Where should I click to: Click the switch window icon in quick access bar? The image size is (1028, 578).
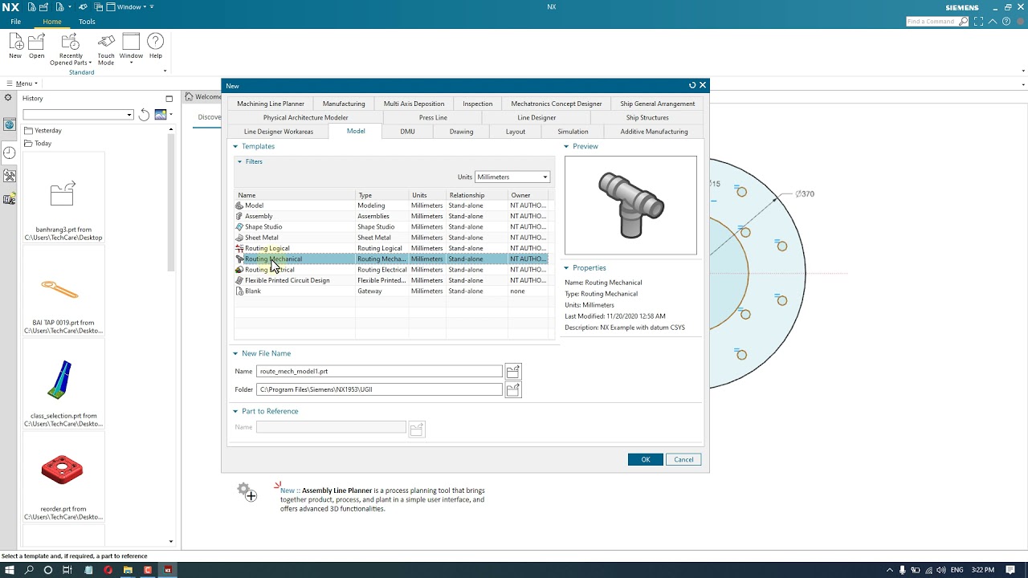point(97,7)
